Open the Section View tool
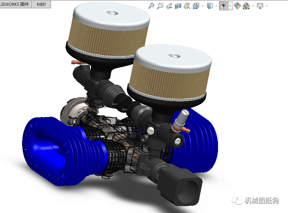Image resolution: width=288 pixels, height=213 pixels. [x=178, y=6]
